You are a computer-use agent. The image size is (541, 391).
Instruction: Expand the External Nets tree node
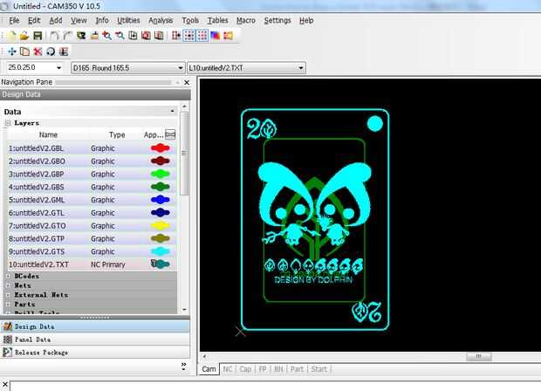[8, 295]
